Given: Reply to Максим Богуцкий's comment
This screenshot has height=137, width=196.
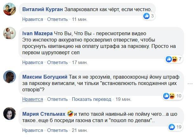Looking at the screenshot, I should coord(58,99).
